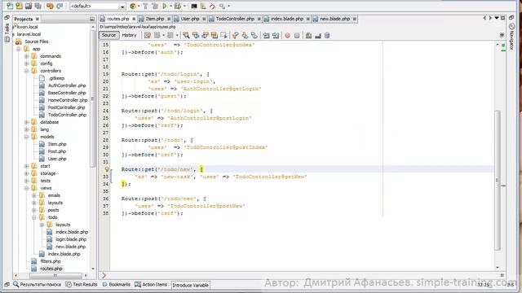Click the Debug Project toolbar icon
This screenshot has width=522, height=293.
178,6
